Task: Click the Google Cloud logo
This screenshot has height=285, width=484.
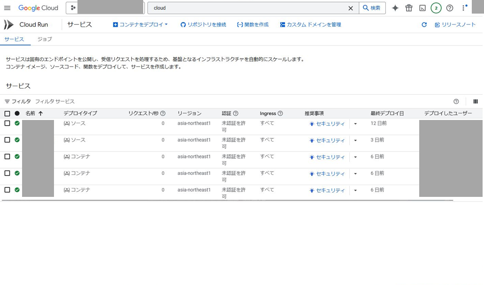Action: 38,7
